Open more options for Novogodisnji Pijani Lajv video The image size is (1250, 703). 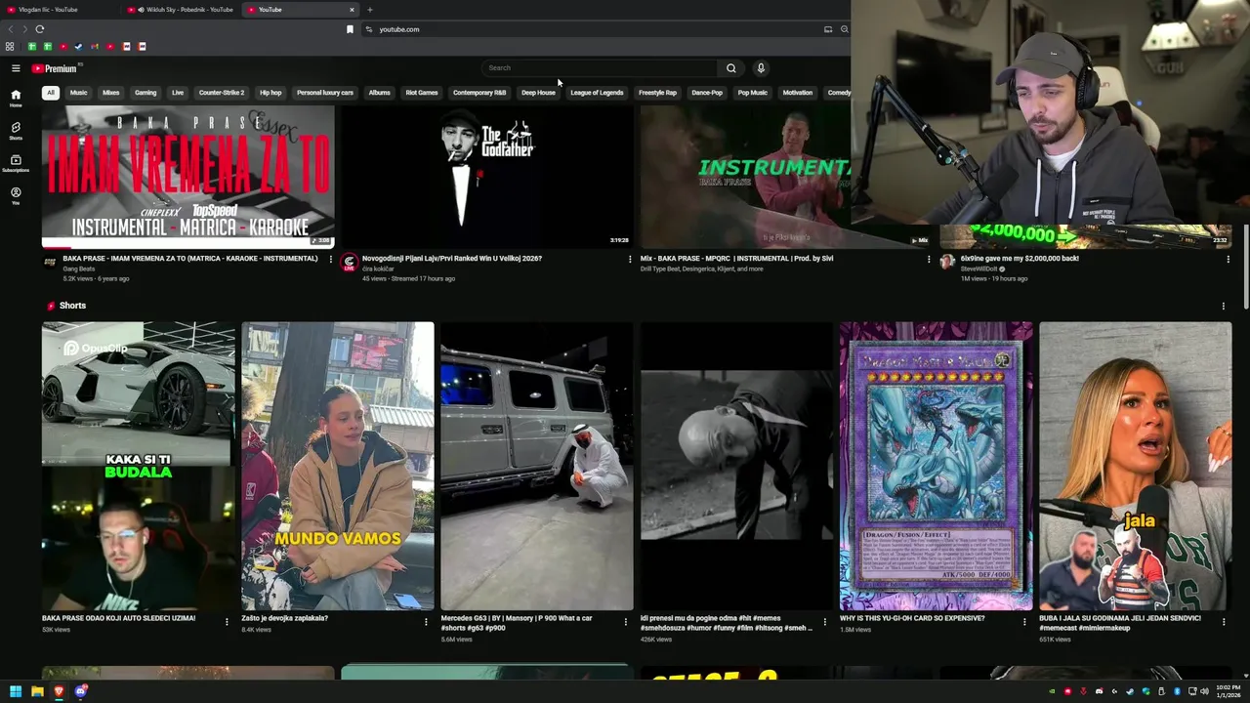[x=630, y=259]
